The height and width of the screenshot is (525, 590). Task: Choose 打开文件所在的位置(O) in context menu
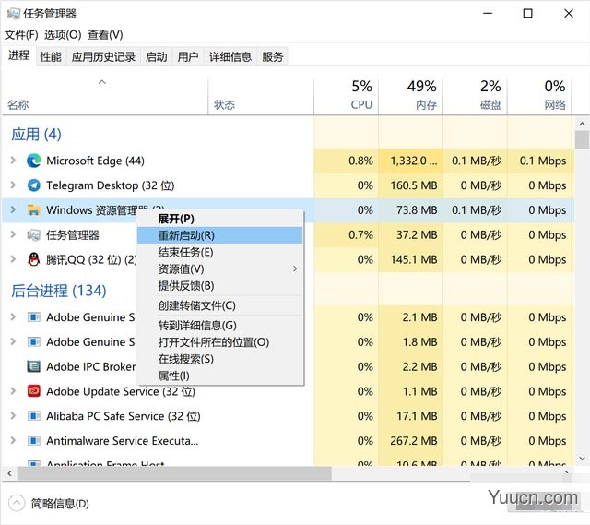pos(219,342)
